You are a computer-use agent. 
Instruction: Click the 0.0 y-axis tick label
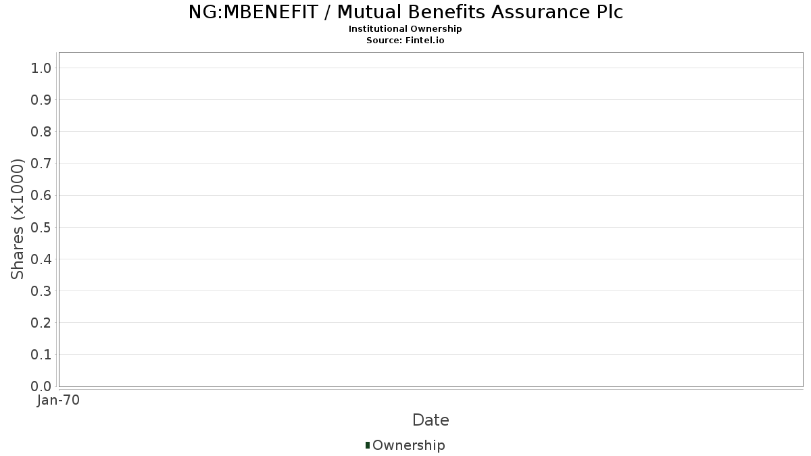(x=41, y=386)
